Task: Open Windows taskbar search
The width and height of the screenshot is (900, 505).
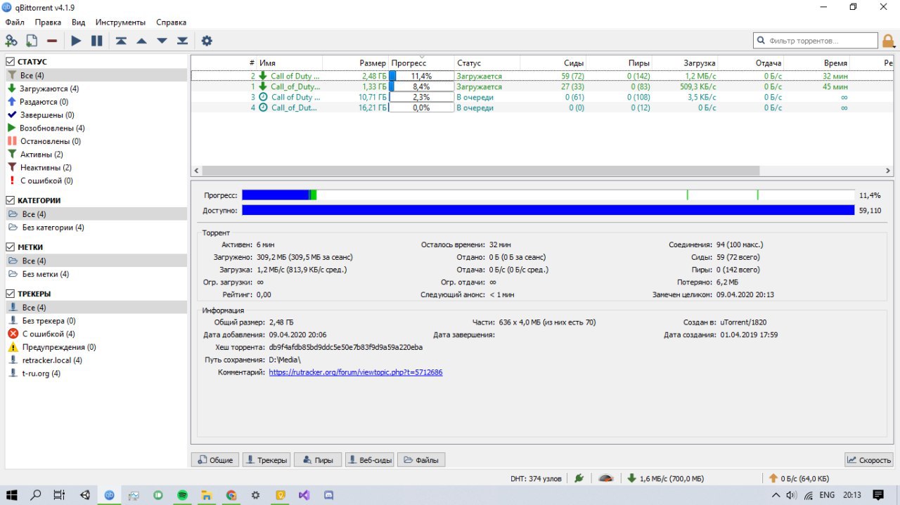Action: (x=35, y=495)
